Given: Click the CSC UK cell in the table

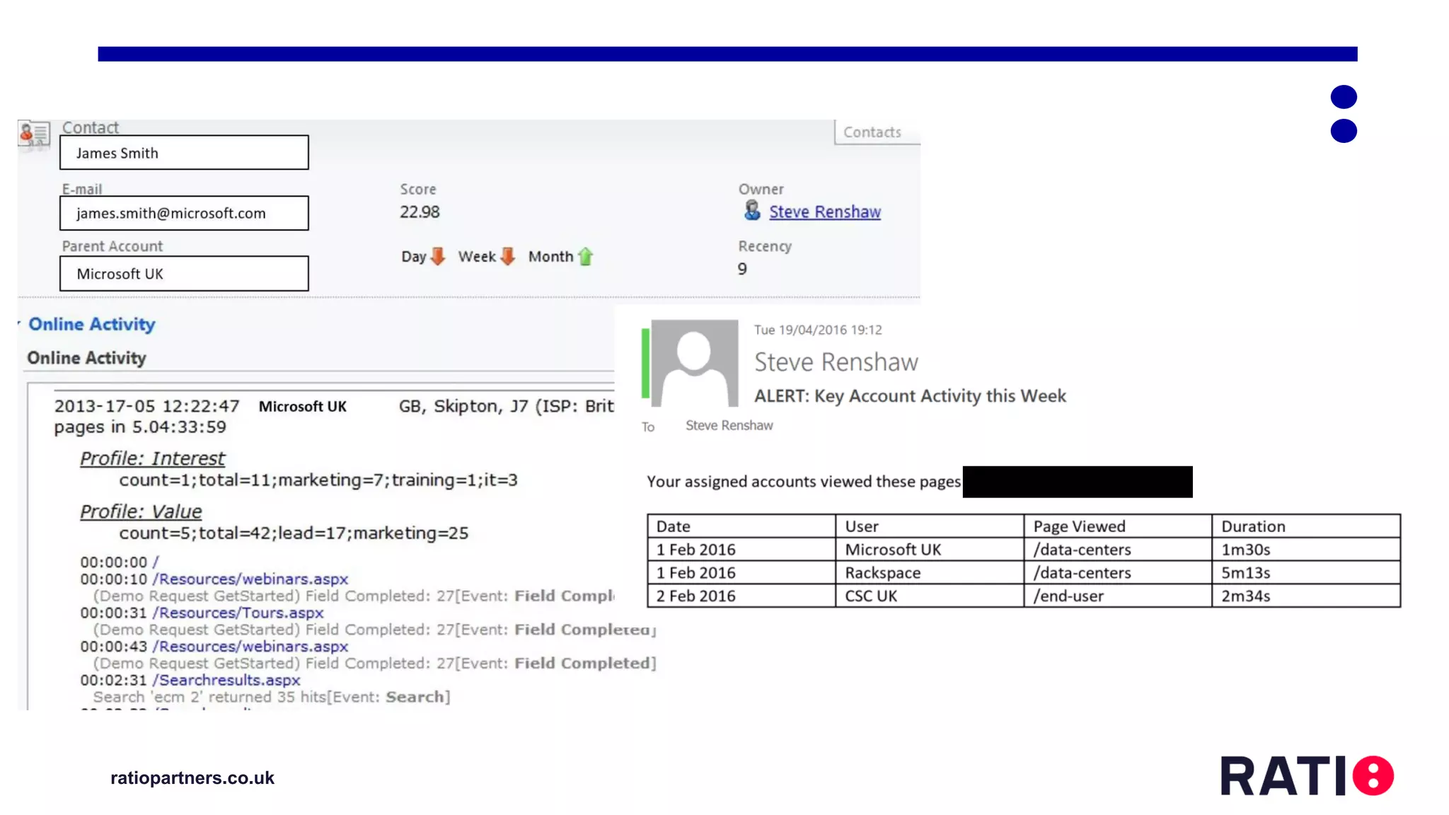Looking at the screenshot, I should (930, 596).
